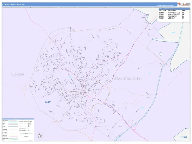192x144 pixels.
Task: Click the blue "24401" ZIP label
Action: coord(48,102)
